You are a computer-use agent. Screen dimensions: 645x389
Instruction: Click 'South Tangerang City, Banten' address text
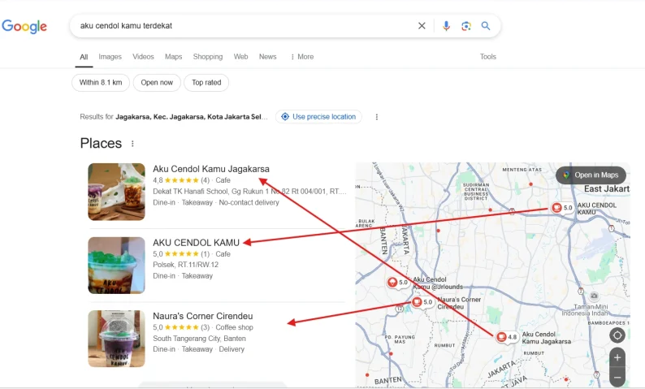click(x=199, y=339)
